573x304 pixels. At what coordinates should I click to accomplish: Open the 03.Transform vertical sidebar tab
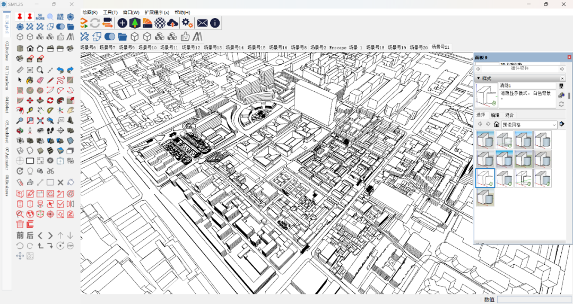pyautogui.click(x=6, y=78)
